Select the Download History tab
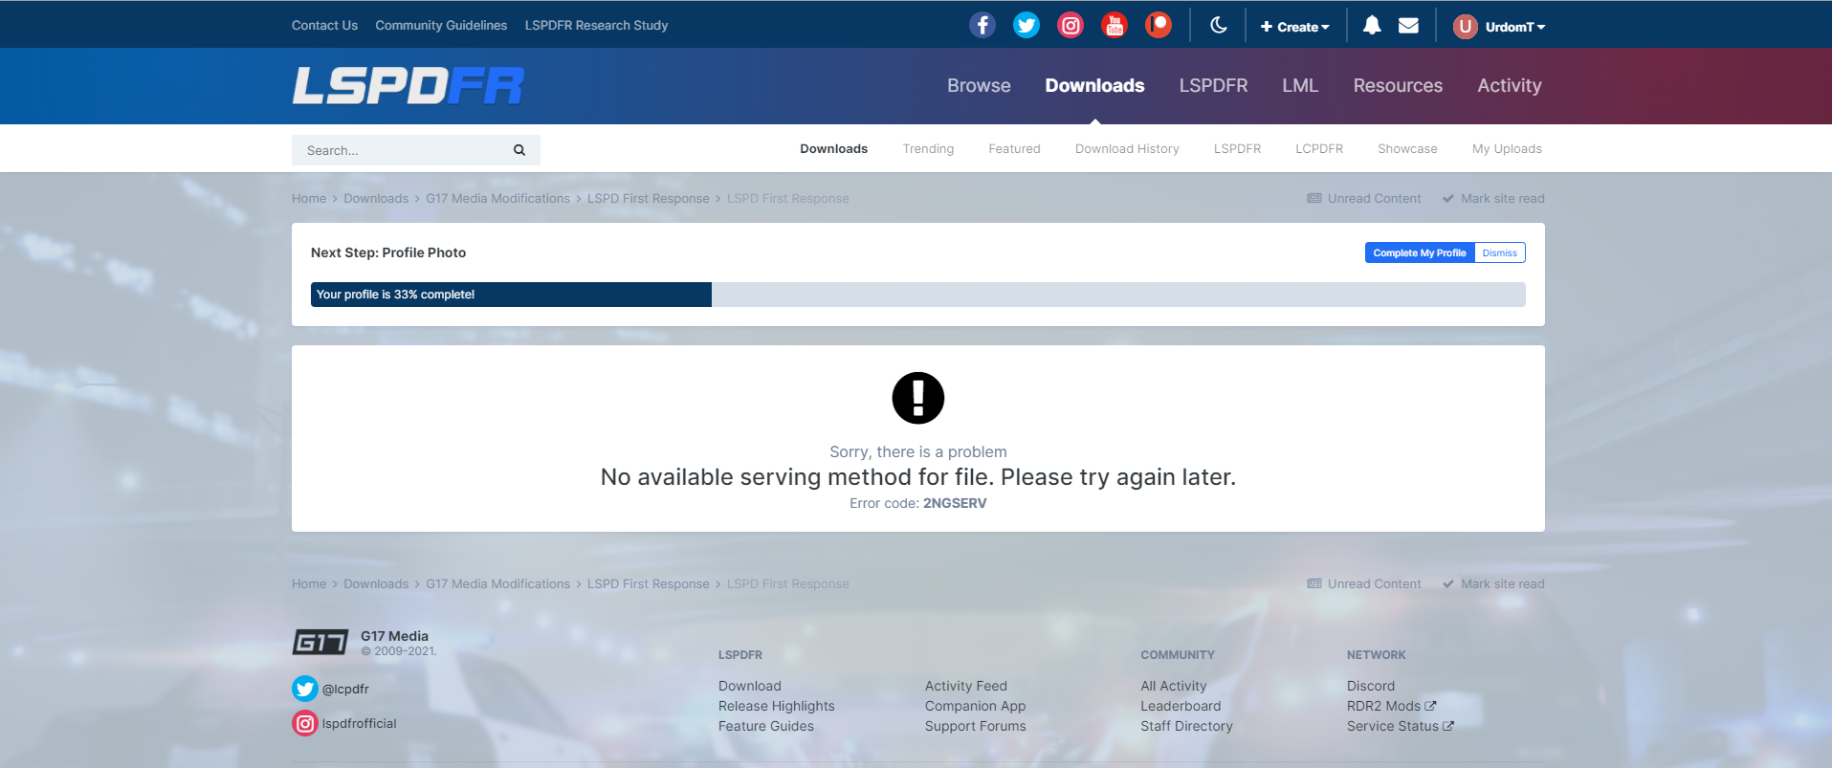Viewport: 1832px width, 768px height. click(x=1127, y=148)
